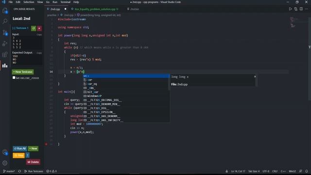Click the practise breadcrumb folder
311x175 pixels.
(x=52, y=15)
